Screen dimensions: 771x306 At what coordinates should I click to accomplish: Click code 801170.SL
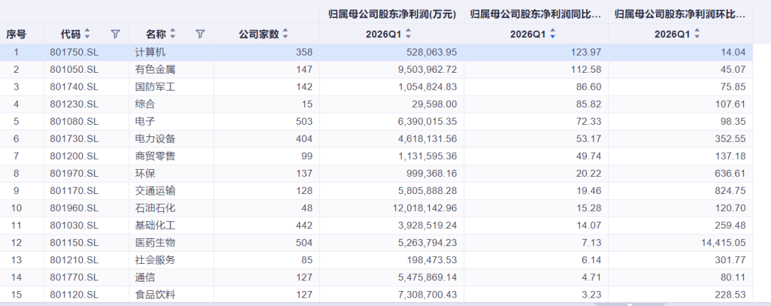(x=74, y=190)
